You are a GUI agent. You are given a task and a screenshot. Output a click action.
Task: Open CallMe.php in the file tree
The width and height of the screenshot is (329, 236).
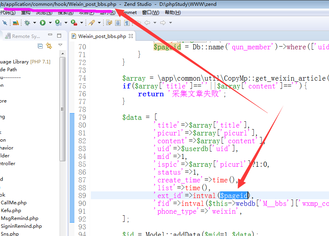14,203
